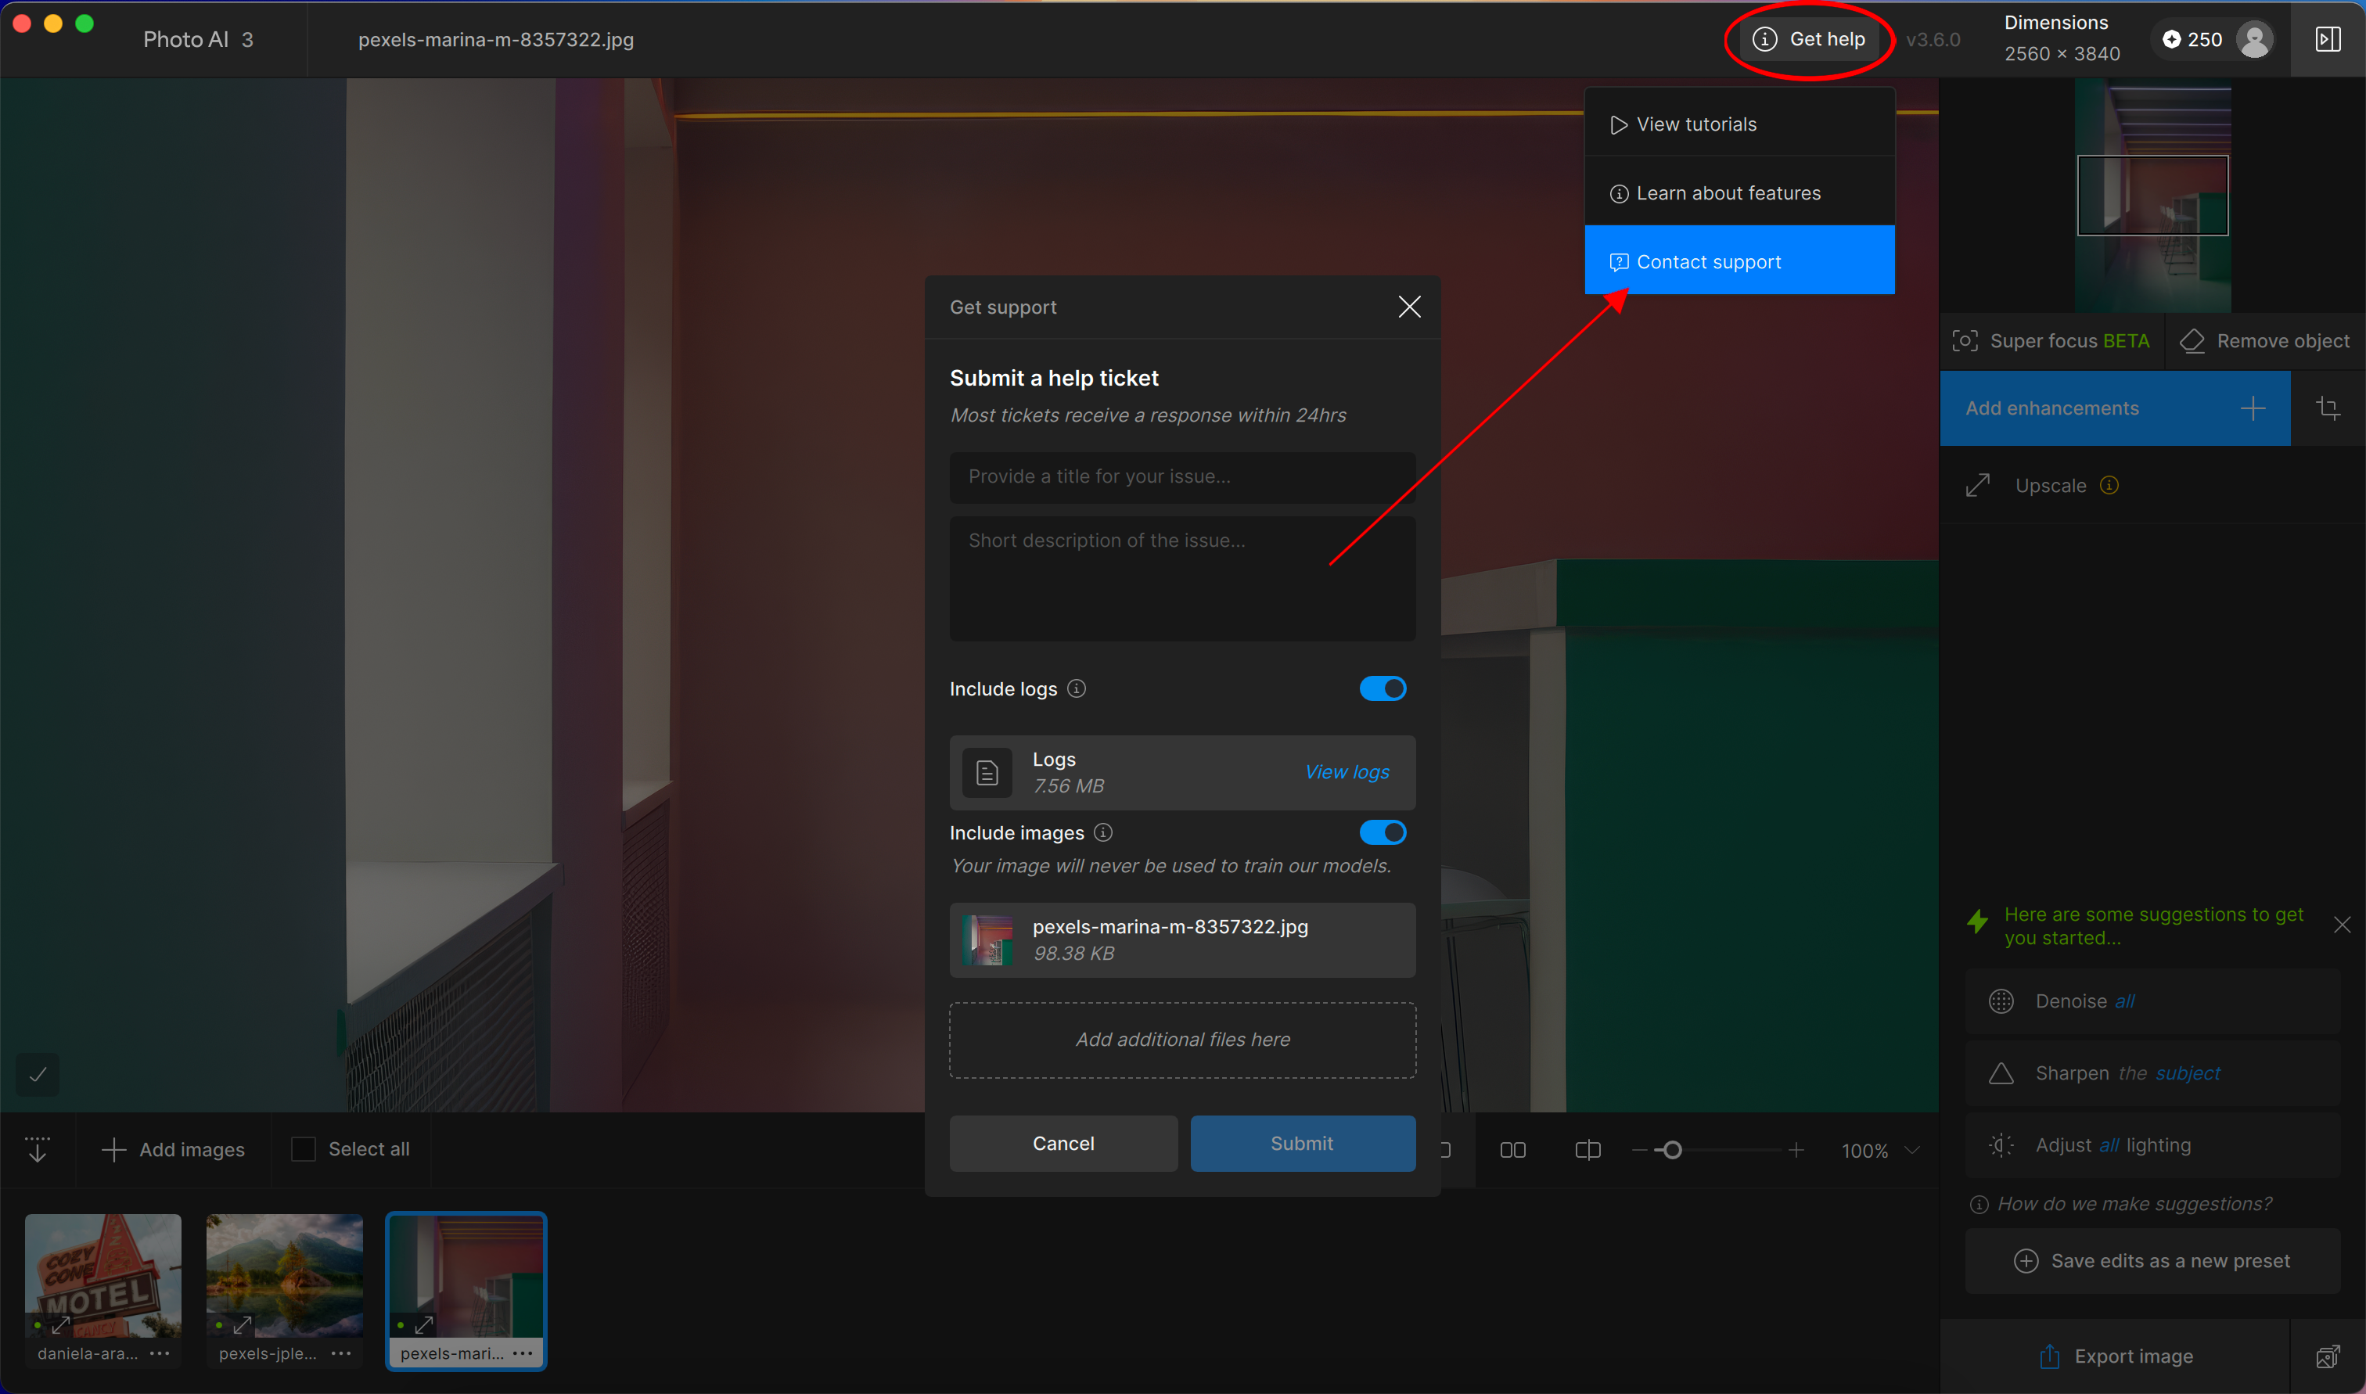This screenshot has height=1394, width=2366.
Task: Click the zoom slider handle
Action: pyautogui.click(x=1672, y=1150)
